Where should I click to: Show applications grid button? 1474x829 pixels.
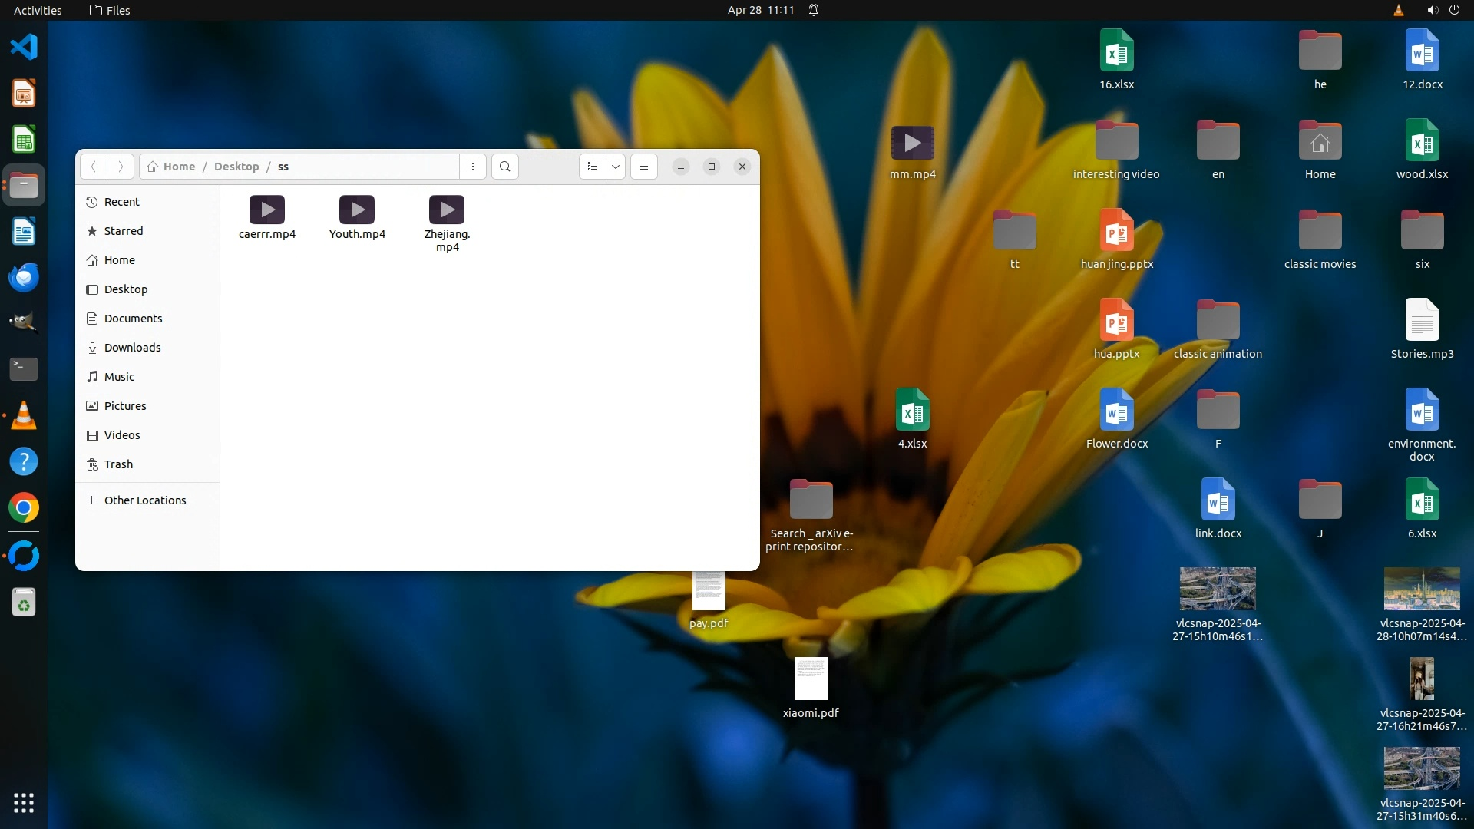24,803
